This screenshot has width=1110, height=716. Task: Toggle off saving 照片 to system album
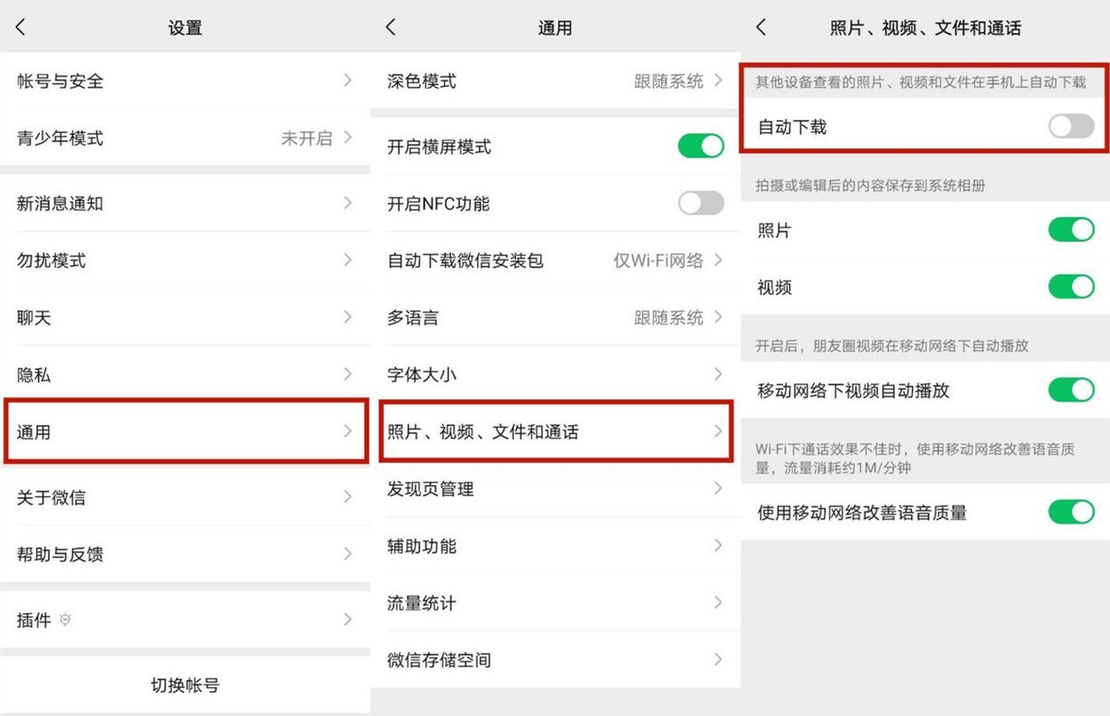[1069, 230]
